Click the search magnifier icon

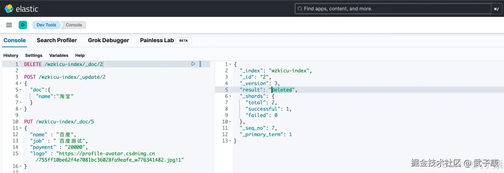coord(299,9)
